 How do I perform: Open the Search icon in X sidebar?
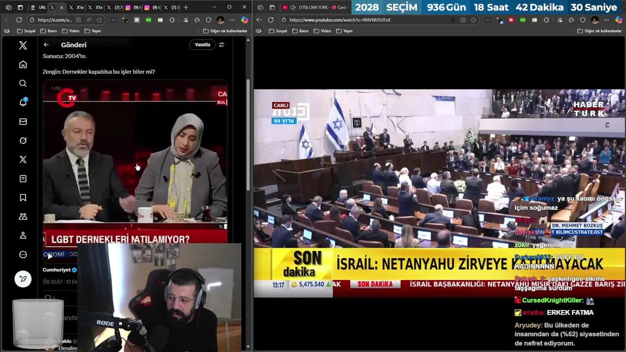[23, 84]
